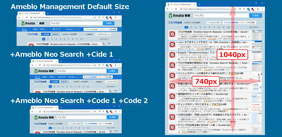Select 一般ブログ tab in the Default Size window

pyautogui.click(x=56, y=29)
